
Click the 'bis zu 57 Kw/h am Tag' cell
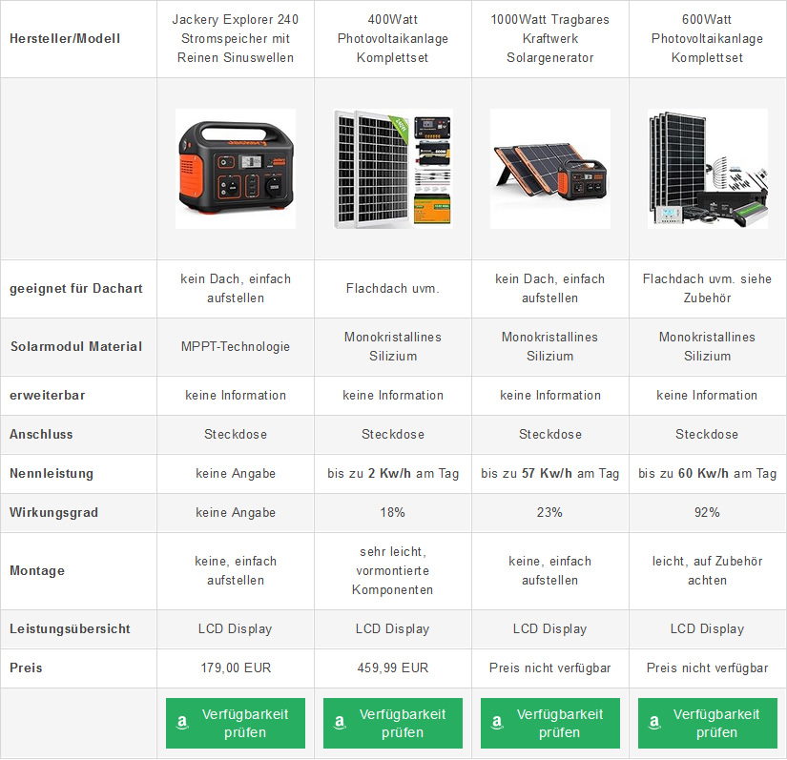[x=550, y=474]
